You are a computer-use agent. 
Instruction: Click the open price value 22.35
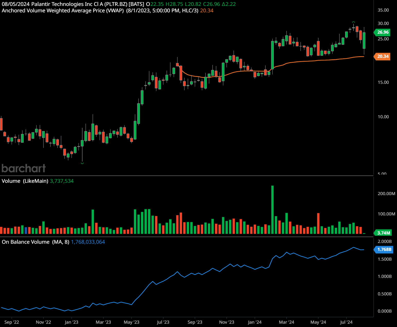157,4
